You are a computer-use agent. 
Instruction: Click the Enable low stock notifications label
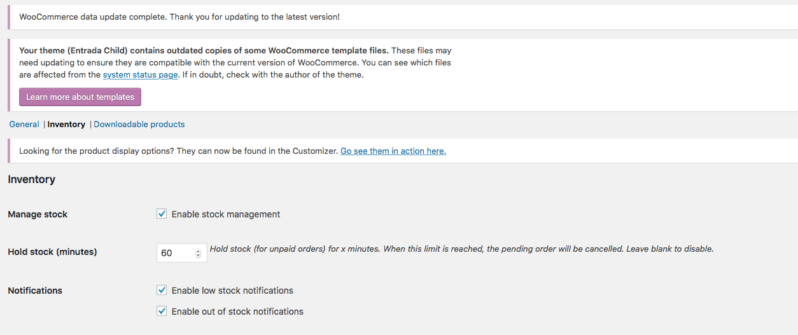[x=232, y=291]
